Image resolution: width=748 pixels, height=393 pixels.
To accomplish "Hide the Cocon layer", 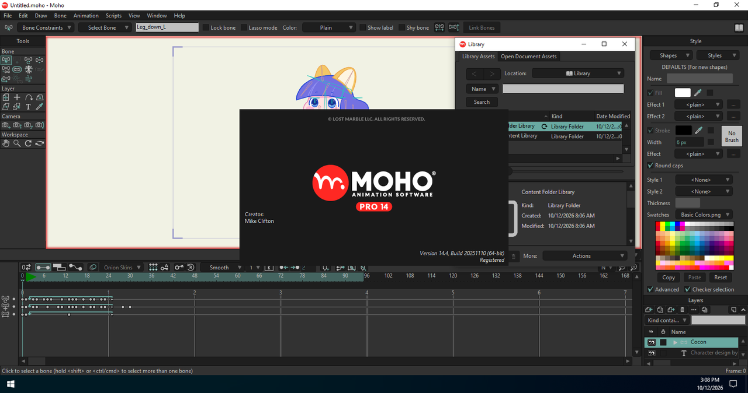I will coord(652,342).
